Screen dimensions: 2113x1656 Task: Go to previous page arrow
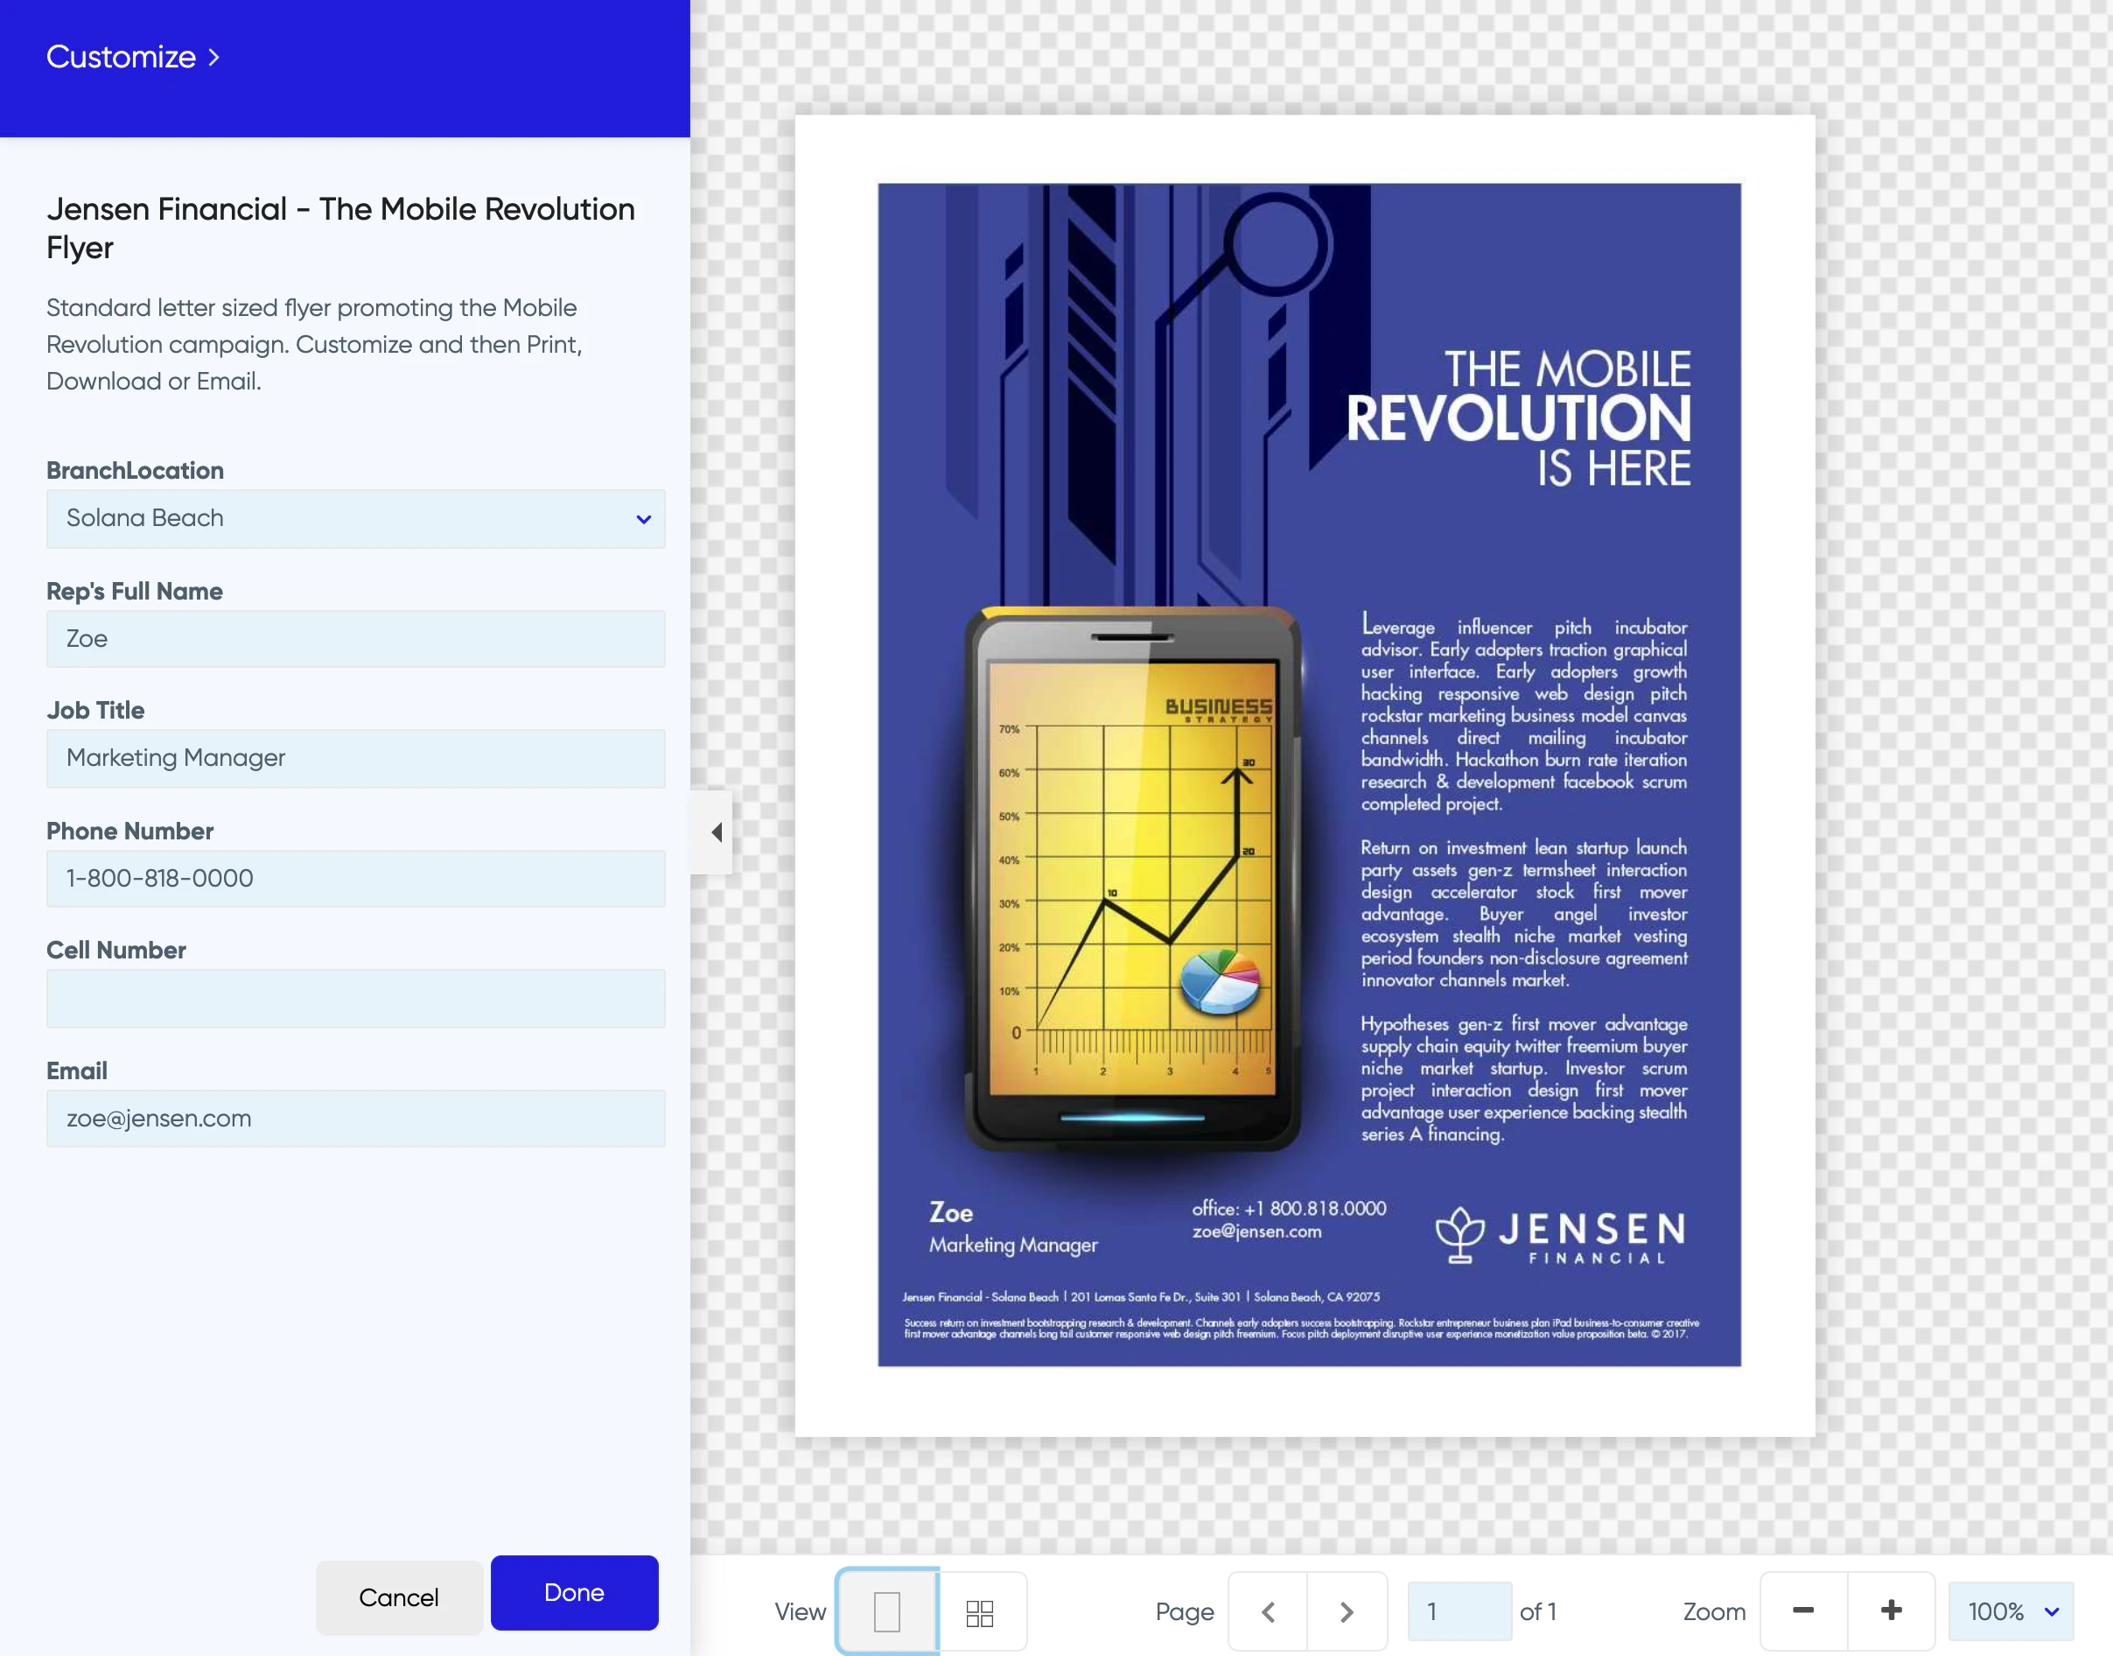coord(1268,1611)
